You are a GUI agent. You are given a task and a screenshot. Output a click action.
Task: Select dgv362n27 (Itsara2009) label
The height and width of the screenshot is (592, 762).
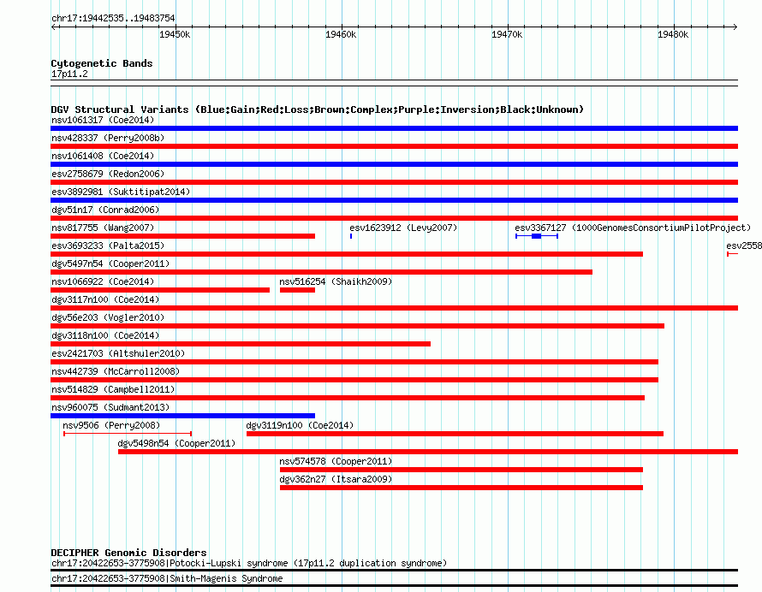pos(336,479)
